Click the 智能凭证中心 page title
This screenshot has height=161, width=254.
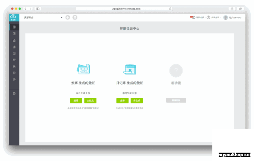click(129, 29)
